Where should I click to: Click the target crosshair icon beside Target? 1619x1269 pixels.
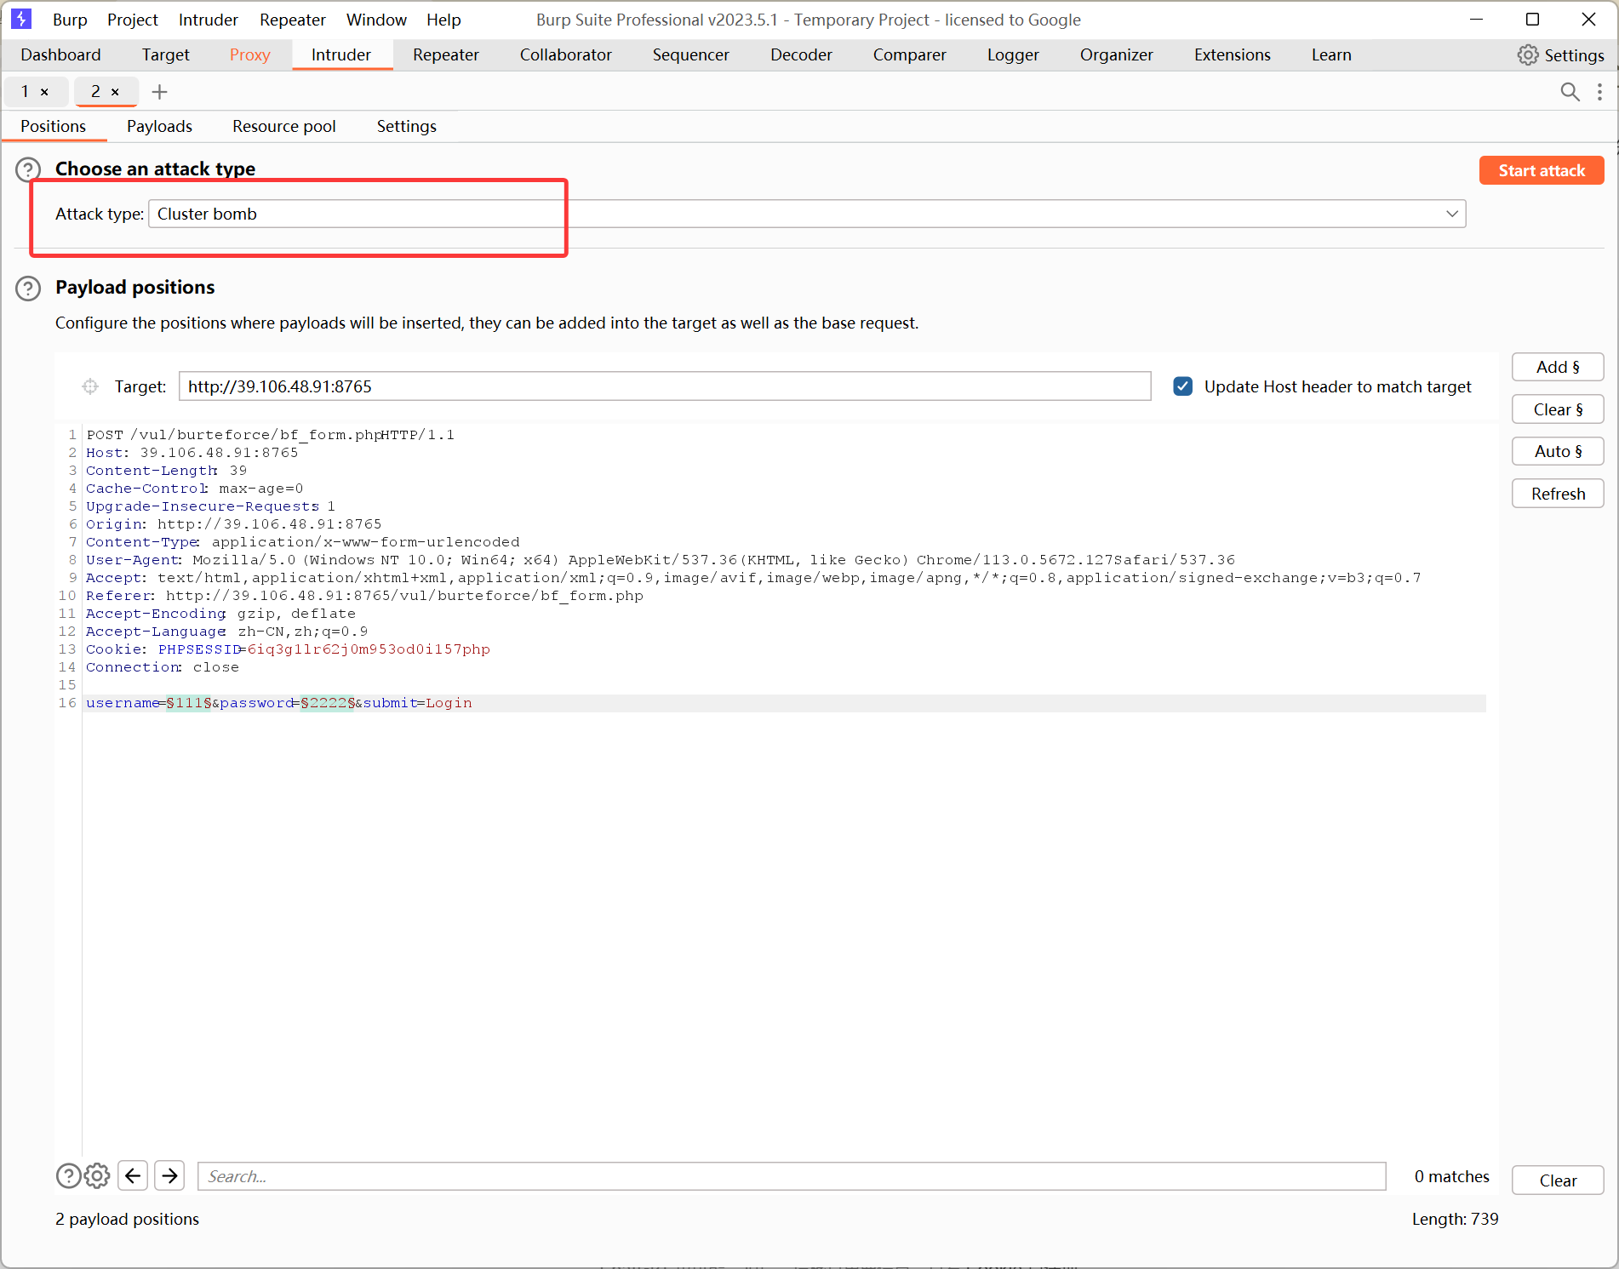(x=90, y=386)
